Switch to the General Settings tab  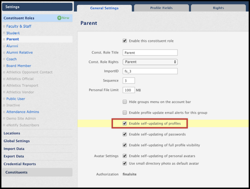click(x=104, y=8)
